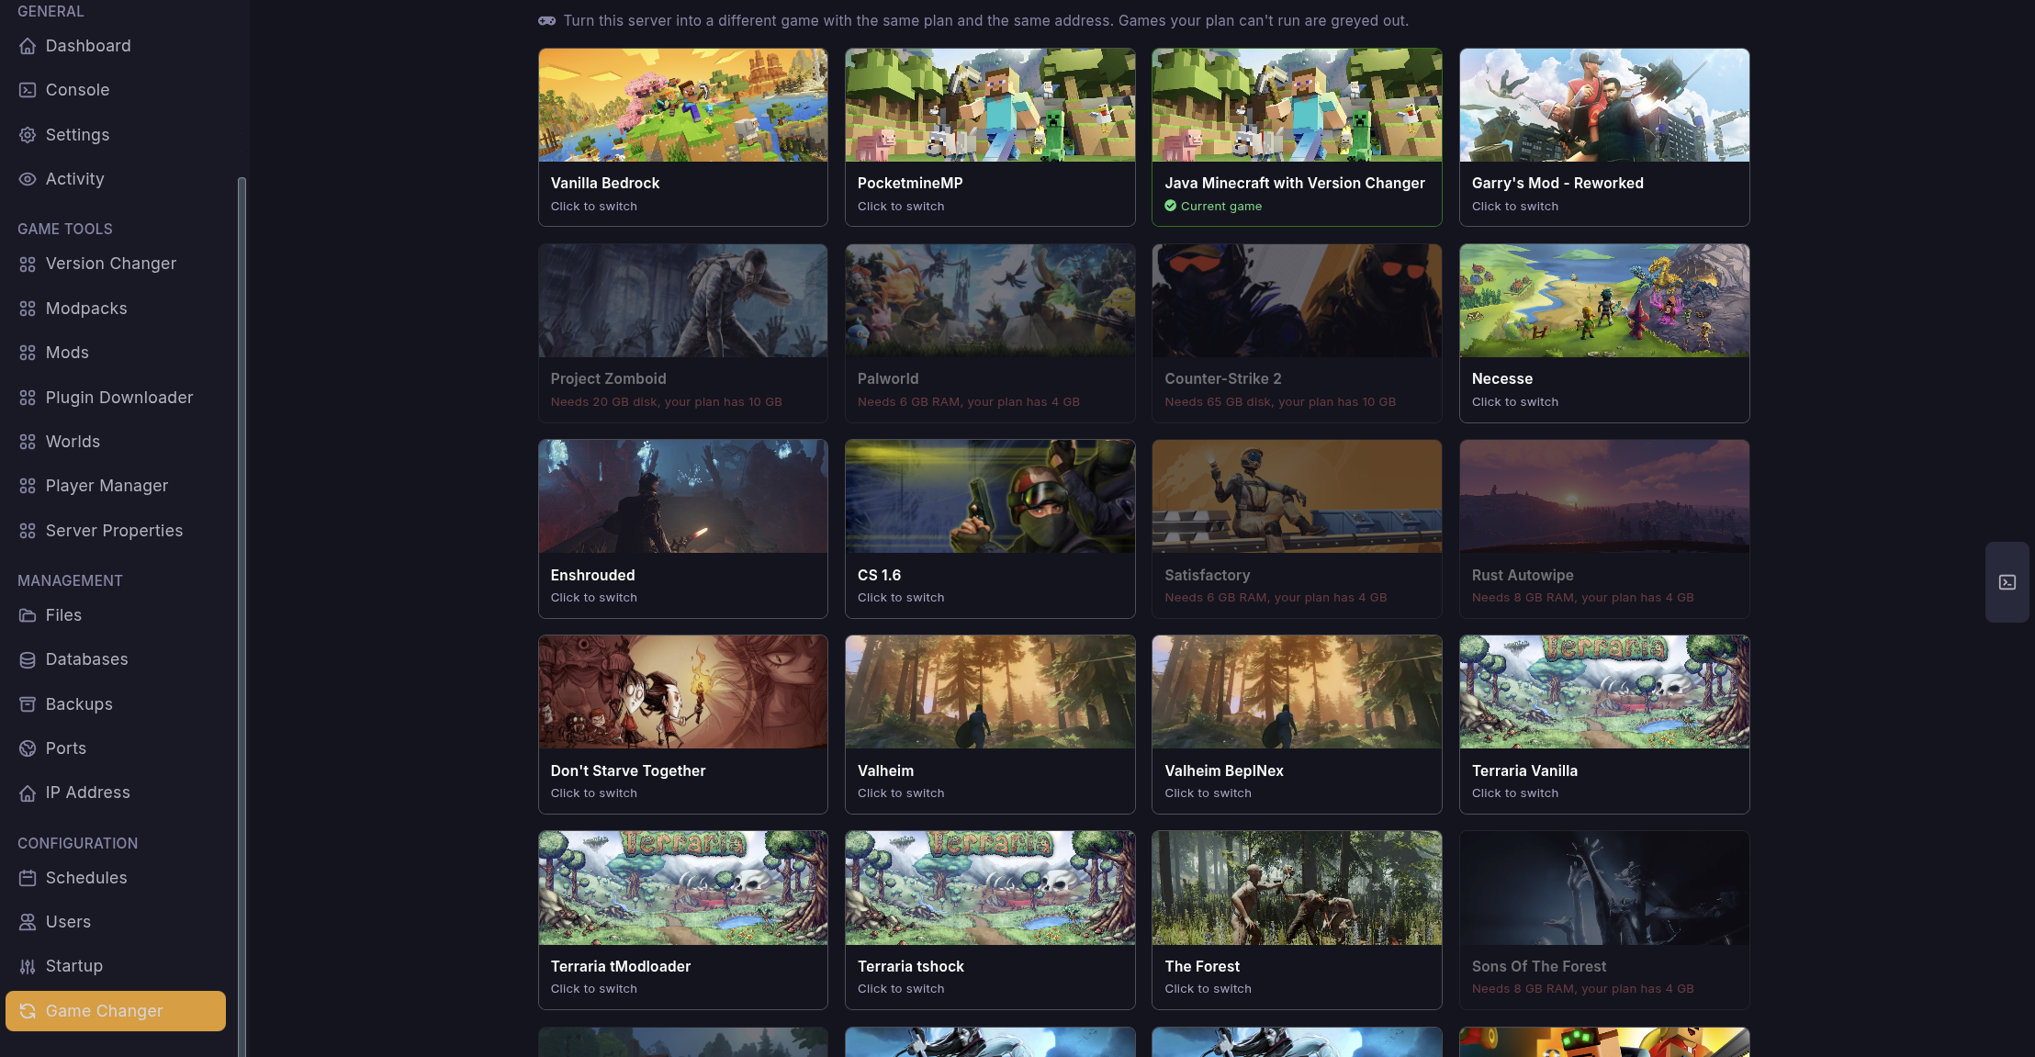Select the Game Changer menu item

[116, 1011]
